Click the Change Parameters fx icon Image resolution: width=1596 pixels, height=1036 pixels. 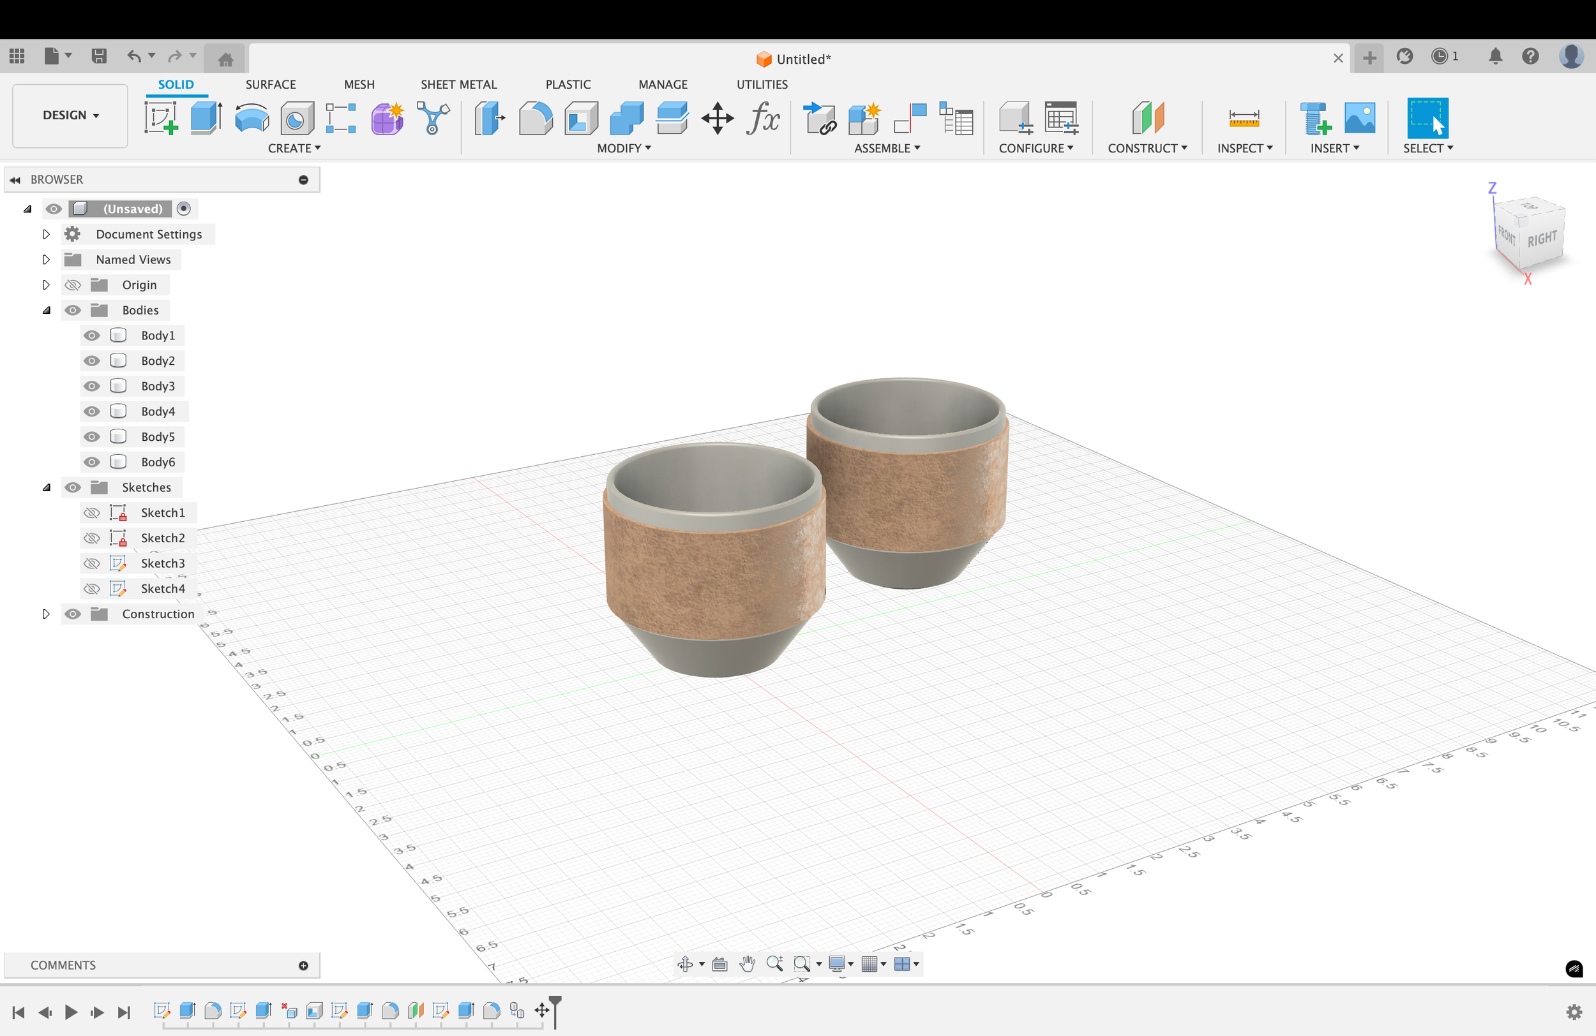(x=762, y=119)
